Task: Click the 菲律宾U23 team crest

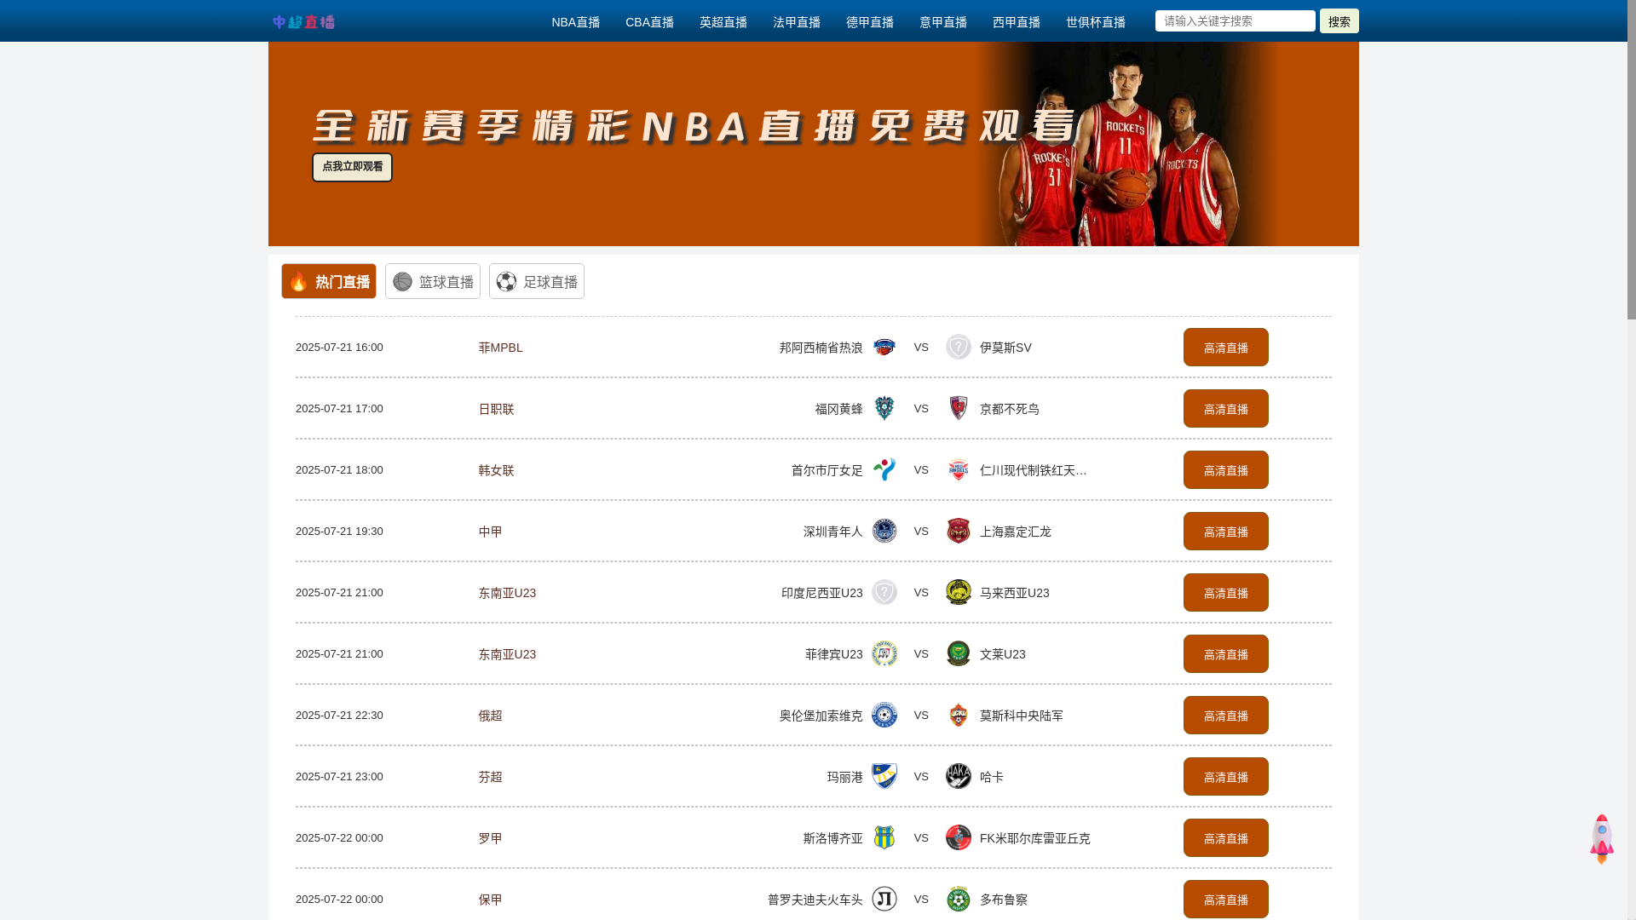Action: pos(884,653)
